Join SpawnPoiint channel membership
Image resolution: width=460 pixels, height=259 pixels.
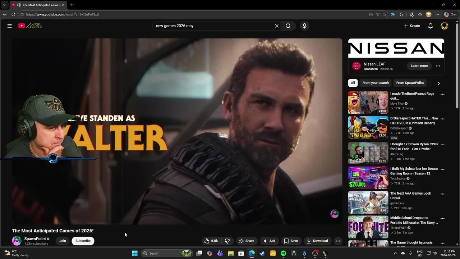pos(63,241)
